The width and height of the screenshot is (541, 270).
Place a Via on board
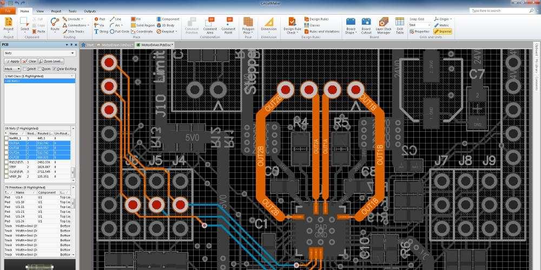click(98, 25)
